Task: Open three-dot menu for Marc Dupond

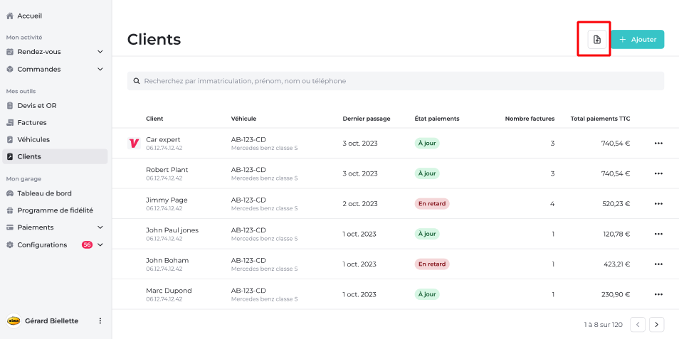Action: point(658,294)
